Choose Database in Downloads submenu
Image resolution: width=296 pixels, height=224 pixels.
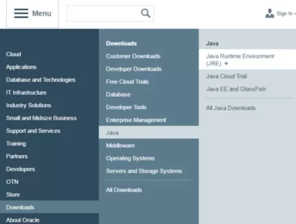point(118,94)
